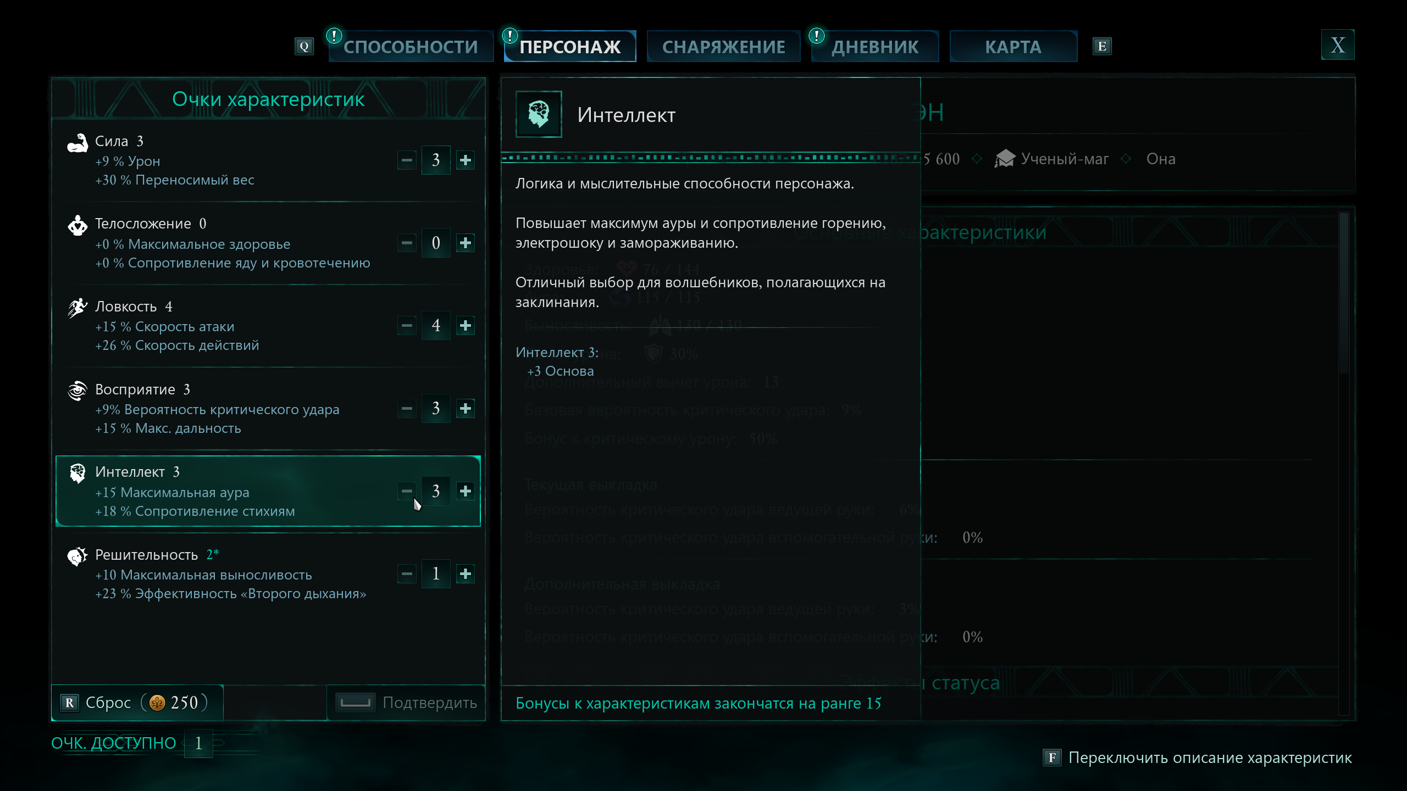Click the Ловкость running figure icon
The width and height of the screenshot is (1407, 791).
pyautogui.click(x=77, y=308)
